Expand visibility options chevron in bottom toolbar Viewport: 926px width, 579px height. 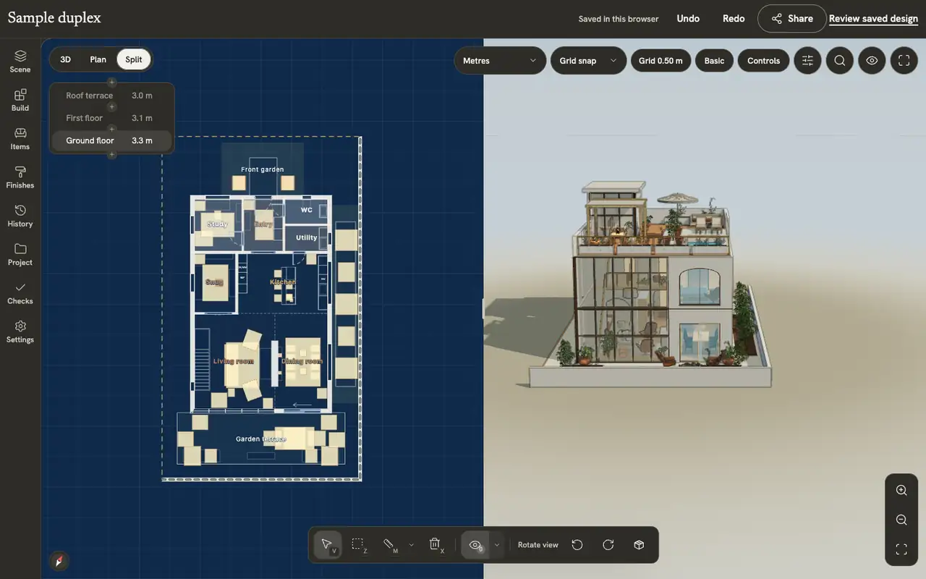pos(496,545)
